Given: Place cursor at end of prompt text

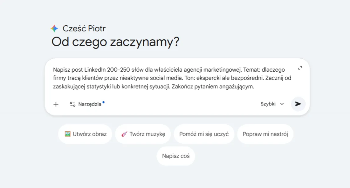Looking at the screenshot, I should [254, 87].
